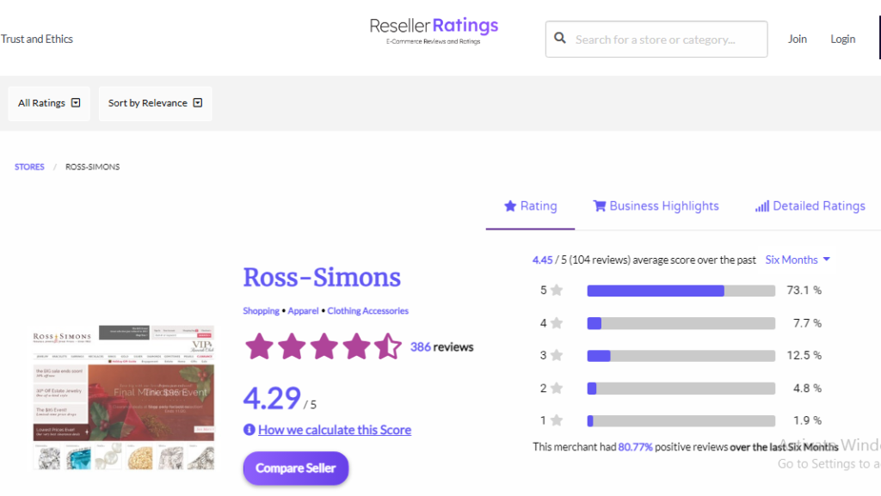Expand the Six Months period dropdown

pyautogui.click(x=798, y=260)
